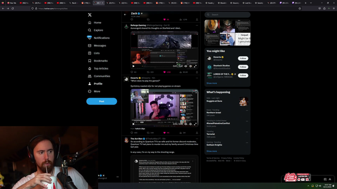This screenshot has width=337, height=189.
Task: Click the taskbar clock
Action: 328,186
